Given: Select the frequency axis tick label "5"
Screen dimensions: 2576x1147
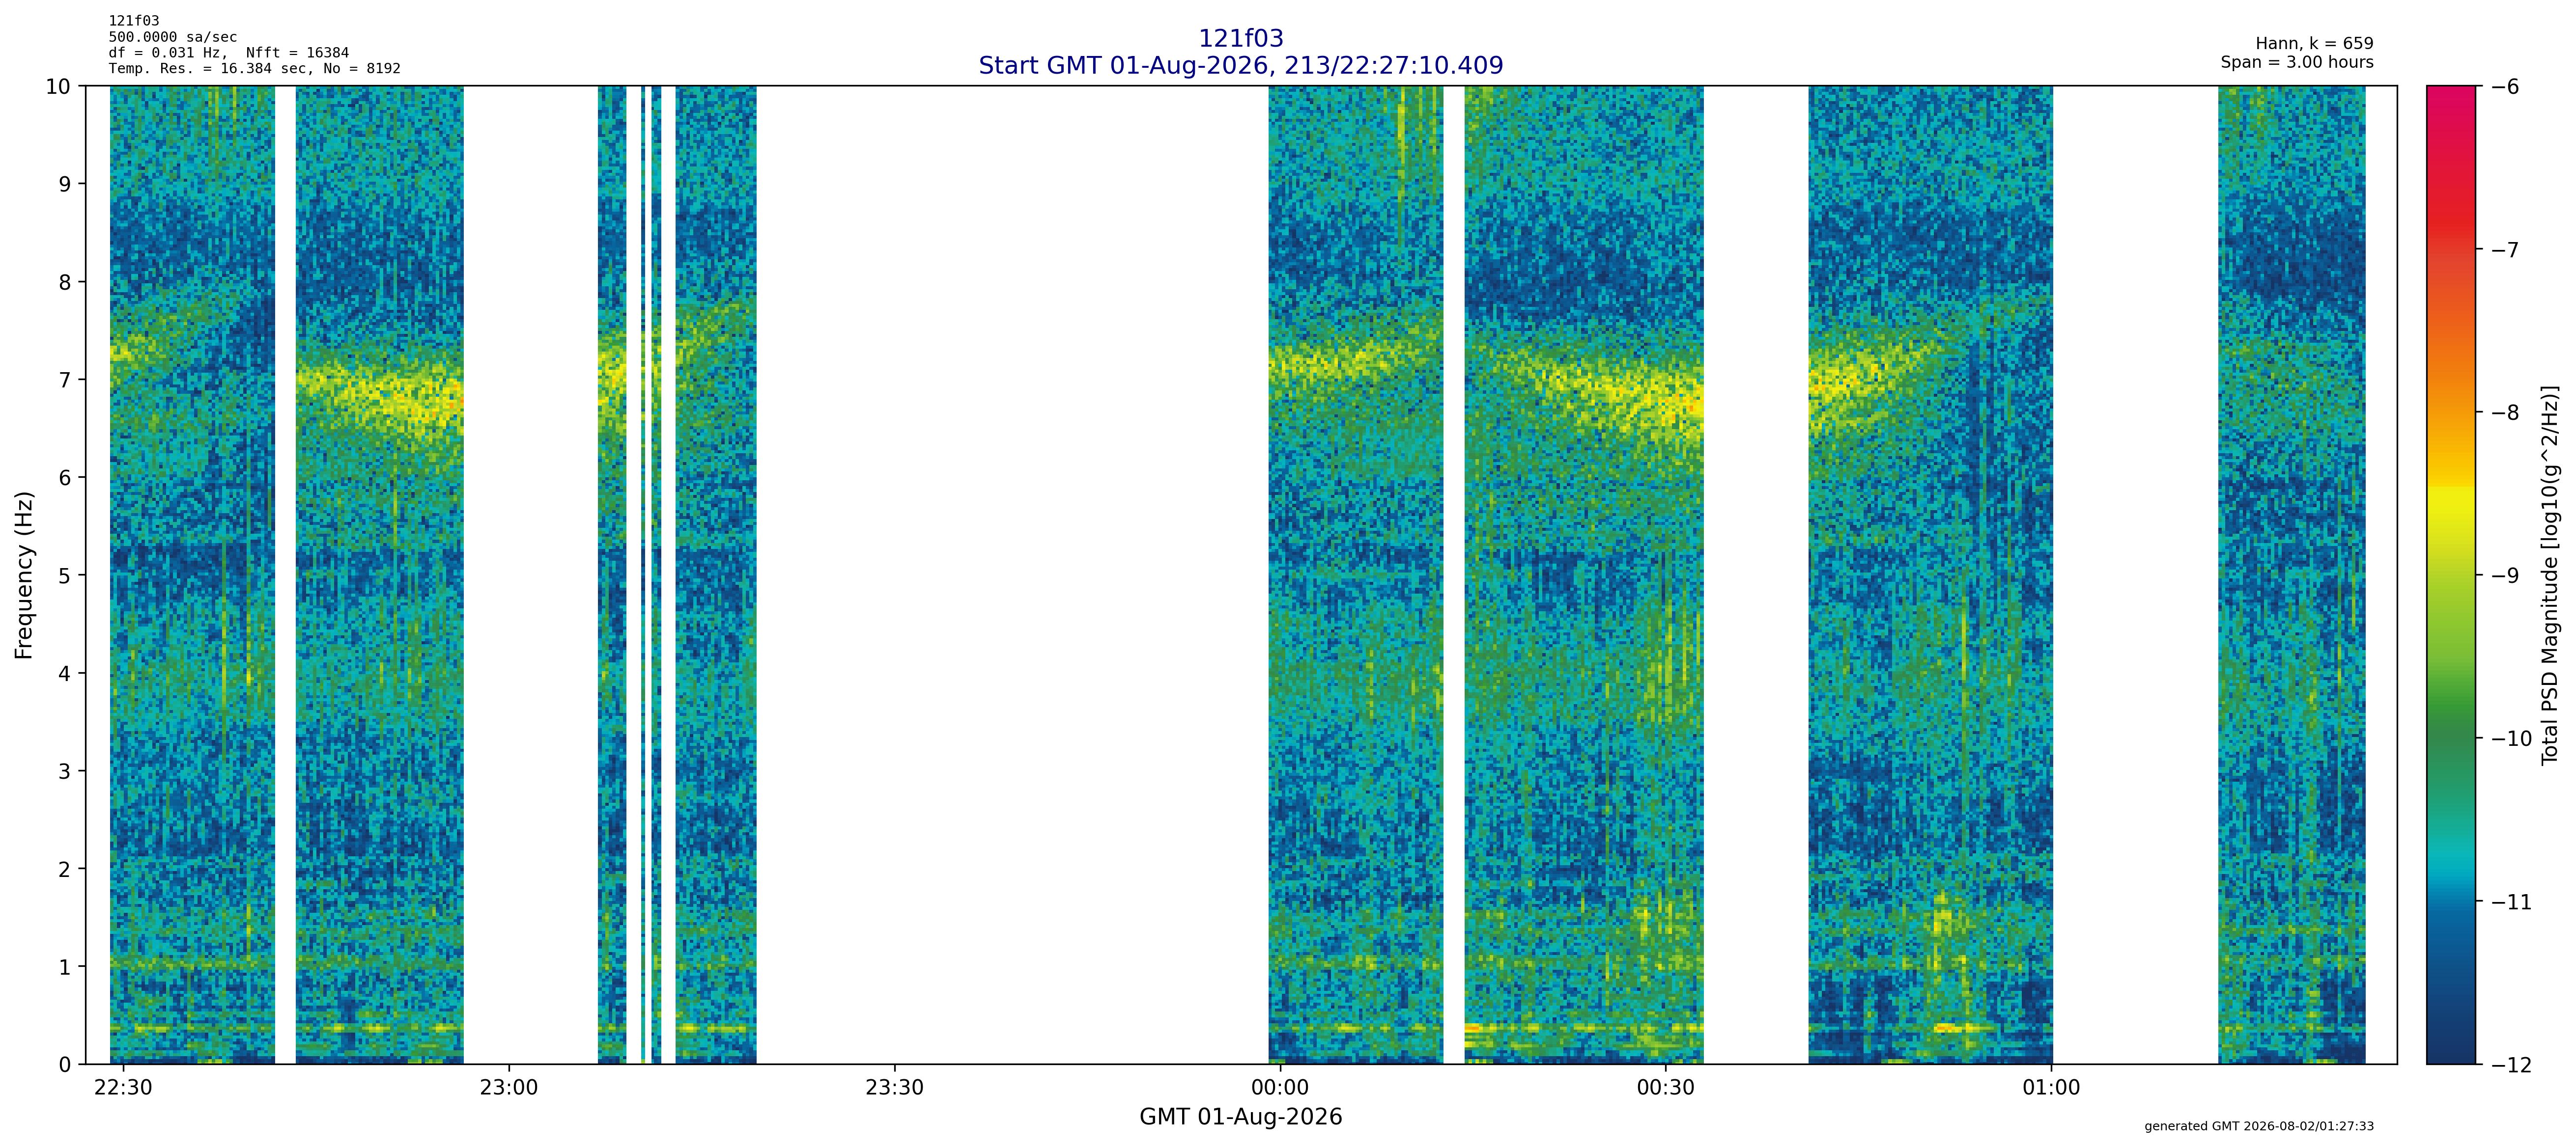Looking at the screenshot, I should coord(65,576).
